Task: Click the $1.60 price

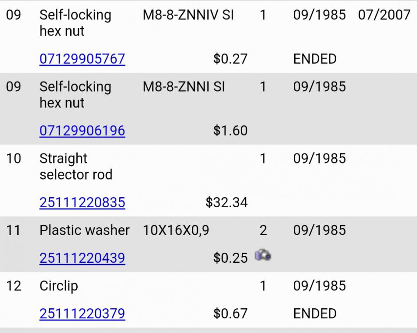Action: (x=230, y=131)
